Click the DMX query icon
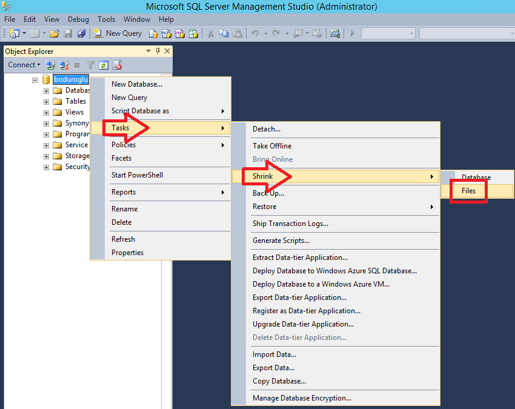This screenshot has width=515, height=409. tap(180, 33)
